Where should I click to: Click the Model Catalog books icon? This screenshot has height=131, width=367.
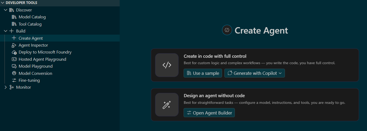click(14, 17)
